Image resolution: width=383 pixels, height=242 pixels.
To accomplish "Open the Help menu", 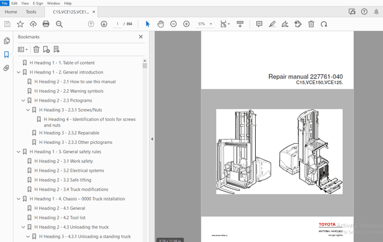I will click(x=68, y=3).
